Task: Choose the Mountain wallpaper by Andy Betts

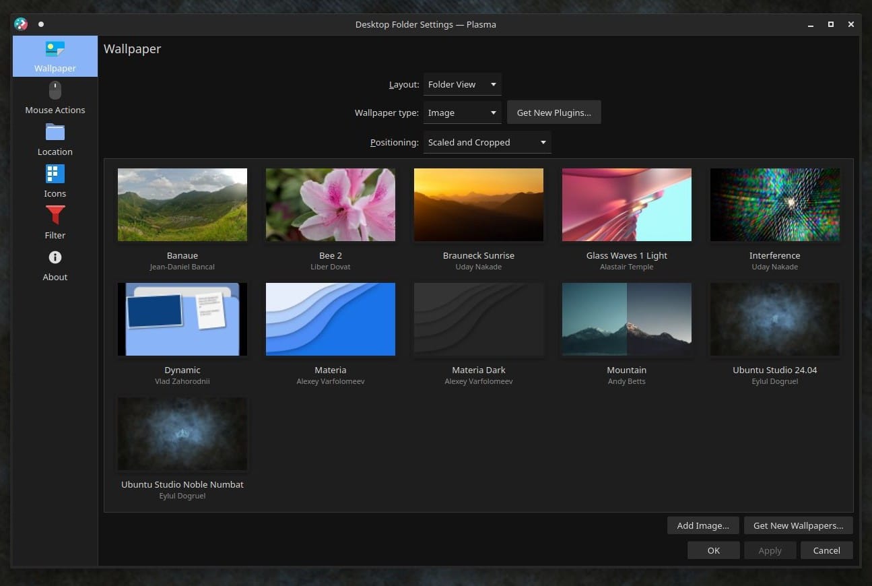Action: [x=626, y=319]
